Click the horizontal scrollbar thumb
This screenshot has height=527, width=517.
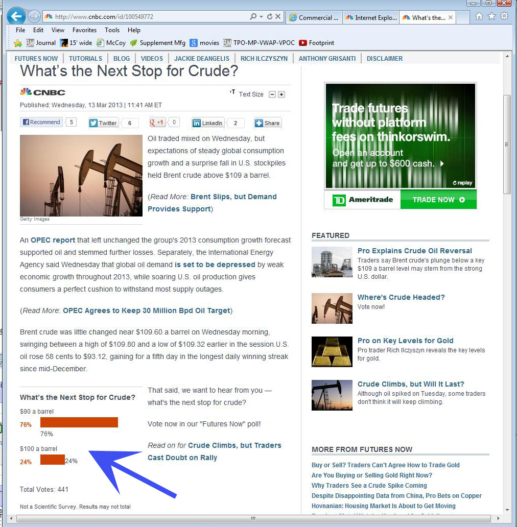tap(253, 518)
